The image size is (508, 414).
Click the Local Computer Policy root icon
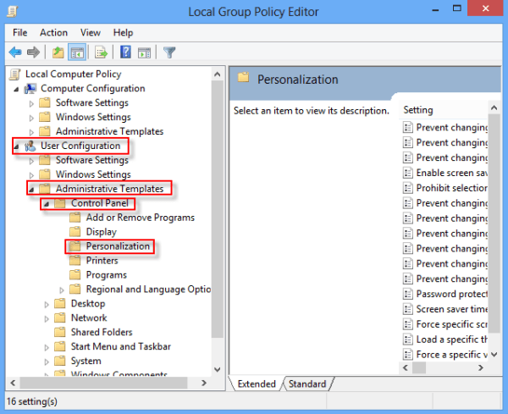pos(15,74)
